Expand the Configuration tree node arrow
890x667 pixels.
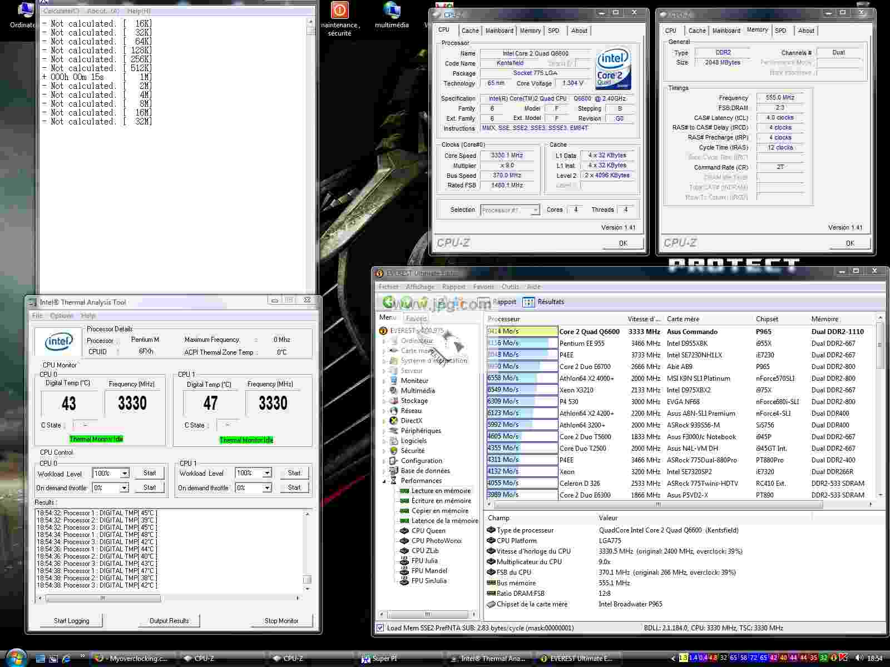384,461
